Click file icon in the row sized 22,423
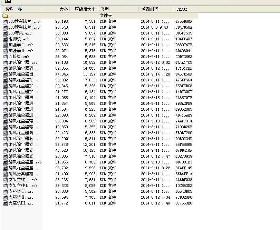The image size is (280, 230). coord(6,133)
